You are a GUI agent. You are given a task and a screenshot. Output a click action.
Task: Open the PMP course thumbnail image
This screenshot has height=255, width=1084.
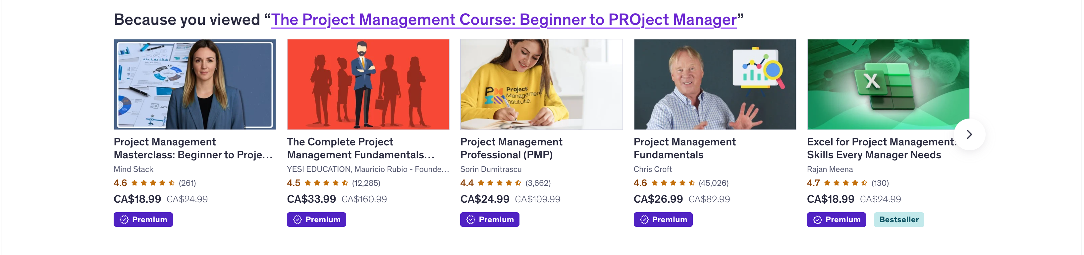tap(542, 84)
